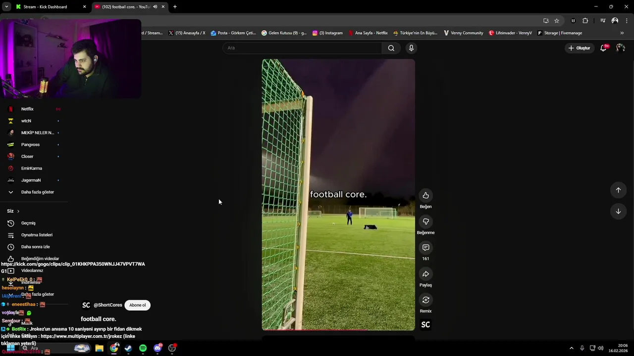The image size is (634, 356).
Task: Focus the Ara search field
Action: point(302,48)
